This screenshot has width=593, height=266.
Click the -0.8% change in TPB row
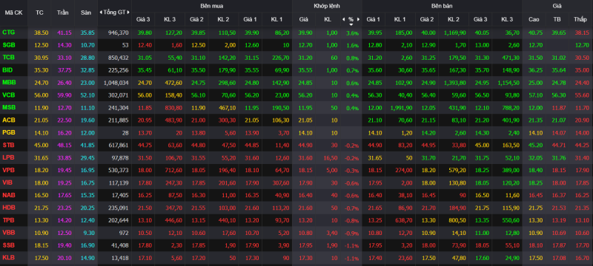(351, 220)
